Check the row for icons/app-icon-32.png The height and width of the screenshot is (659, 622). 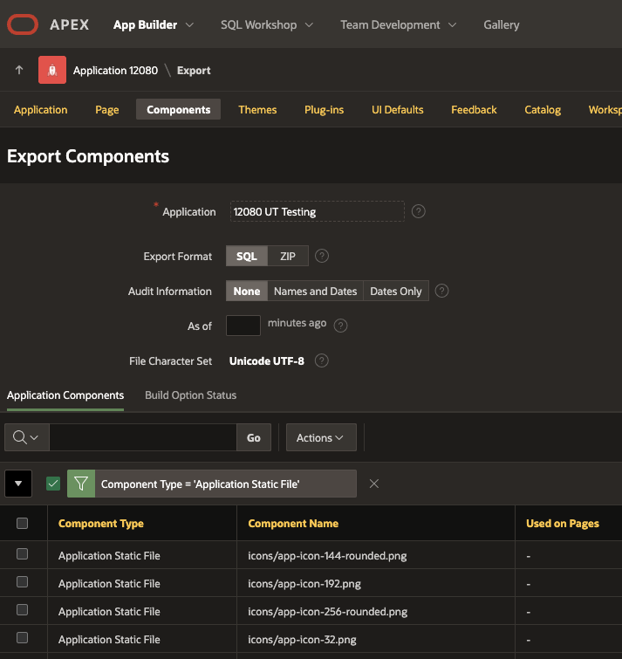(x=23, y=638)
